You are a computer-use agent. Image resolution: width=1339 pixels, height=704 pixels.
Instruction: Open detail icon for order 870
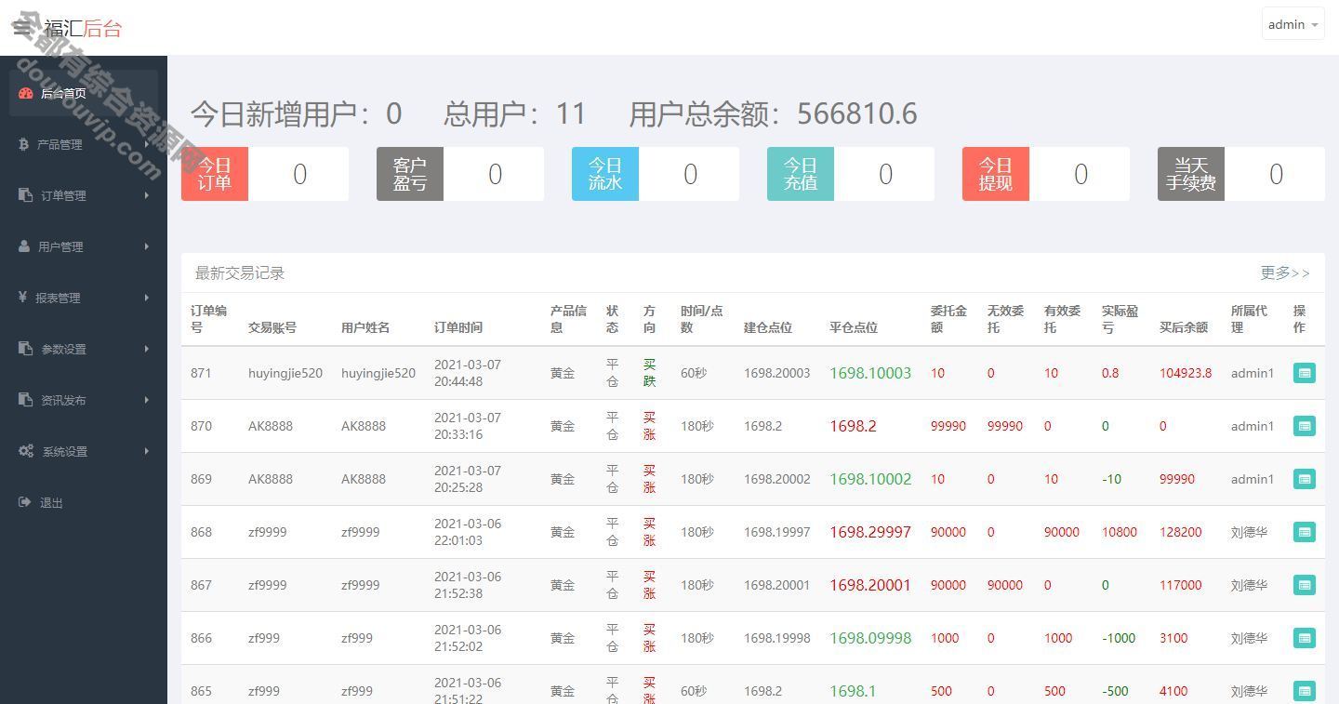[x=1305, y=426]
